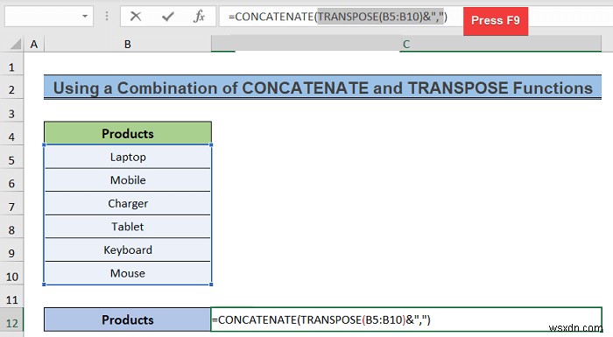Image resolution: width=613 pixels, height=337 pixels.
Task: Click the formula bar text
Action: click(338, 17)
